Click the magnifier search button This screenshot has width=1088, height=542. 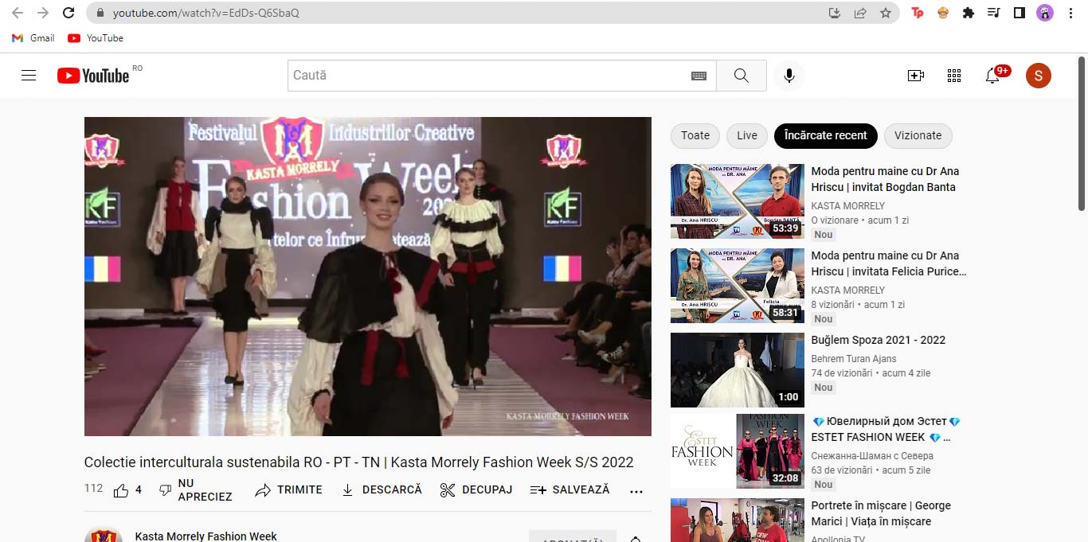point(742,76)
